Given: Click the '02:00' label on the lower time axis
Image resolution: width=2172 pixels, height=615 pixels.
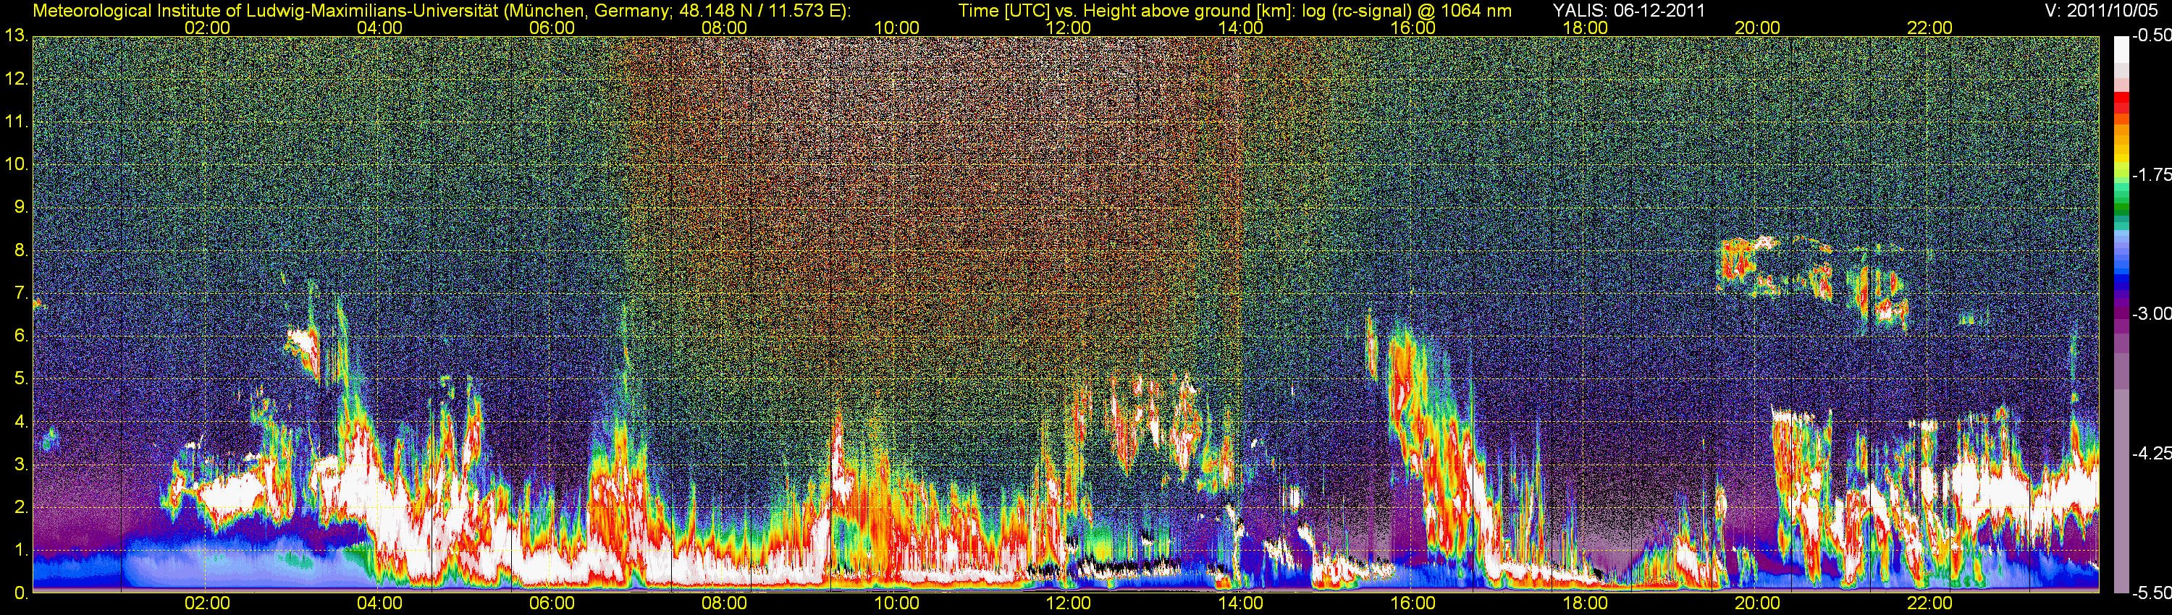Looking at the screenshot, I should pyautogui.click(x=207, y=603).
